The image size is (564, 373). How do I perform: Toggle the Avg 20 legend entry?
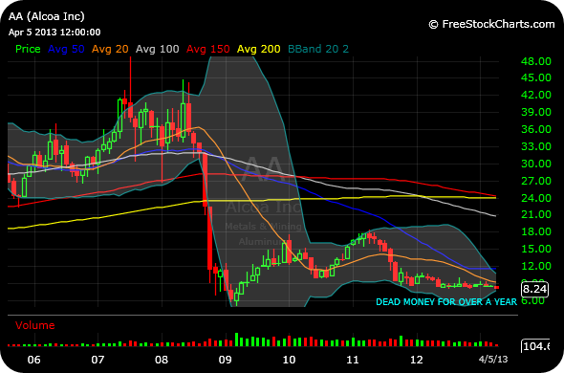(x=110, y=49)
